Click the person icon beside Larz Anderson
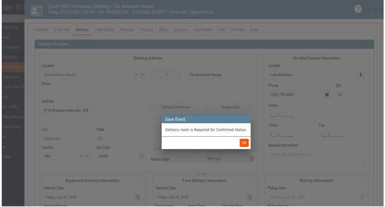Viewport: 385px width, 207px height. pos(360,75)
